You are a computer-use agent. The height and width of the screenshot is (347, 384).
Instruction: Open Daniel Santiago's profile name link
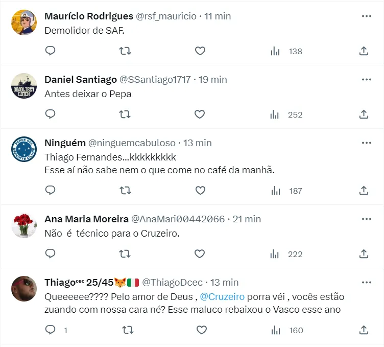[x=80, y=80]
